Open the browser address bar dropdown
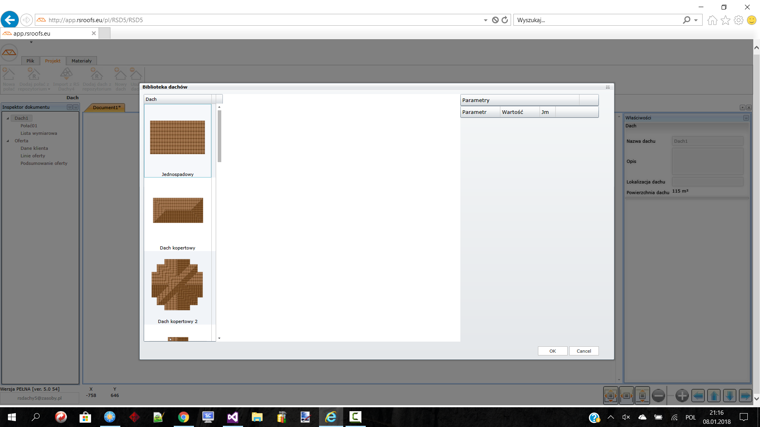 [485, 20]
